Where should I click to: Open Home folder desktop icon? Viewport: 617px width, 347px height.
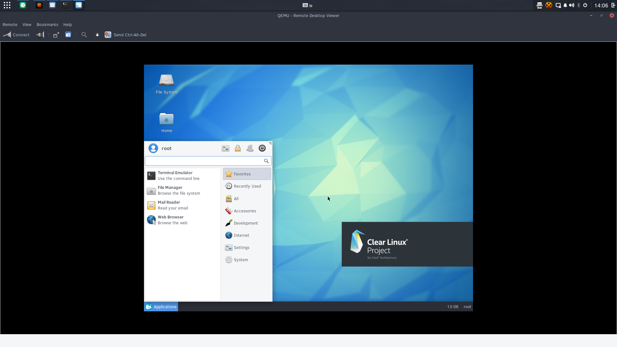tap(166, 123)
